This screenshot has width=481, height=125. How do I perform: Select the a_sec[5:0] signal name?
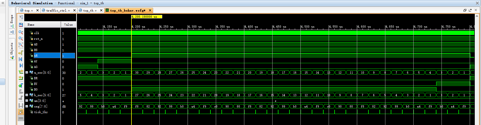pos(42,73)
